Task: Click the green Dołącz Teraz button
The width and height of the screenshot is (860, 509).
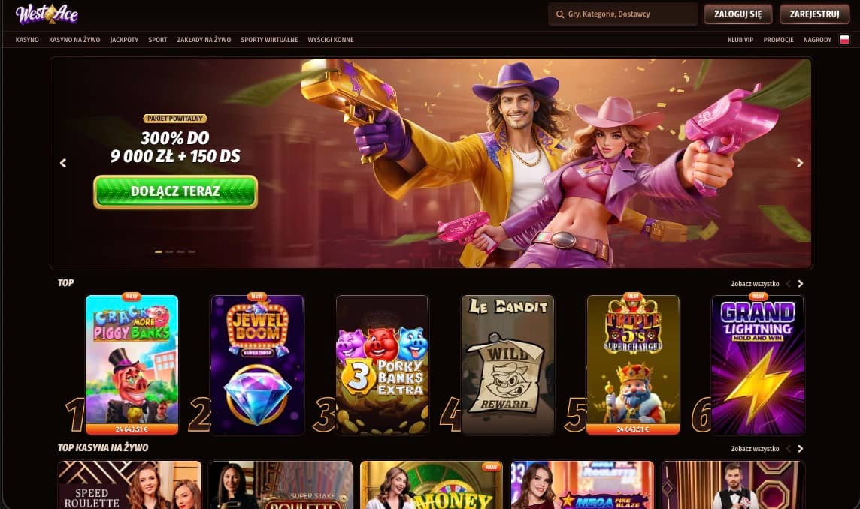Action: coord(175,191)
